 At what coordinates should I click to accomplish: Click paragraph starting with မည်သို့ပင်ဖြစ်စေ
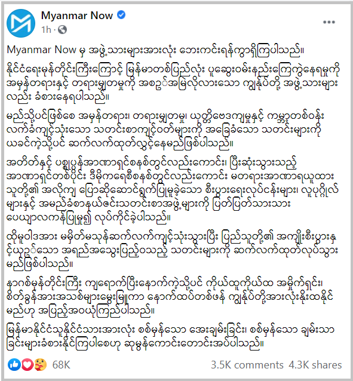pos(165,130)
